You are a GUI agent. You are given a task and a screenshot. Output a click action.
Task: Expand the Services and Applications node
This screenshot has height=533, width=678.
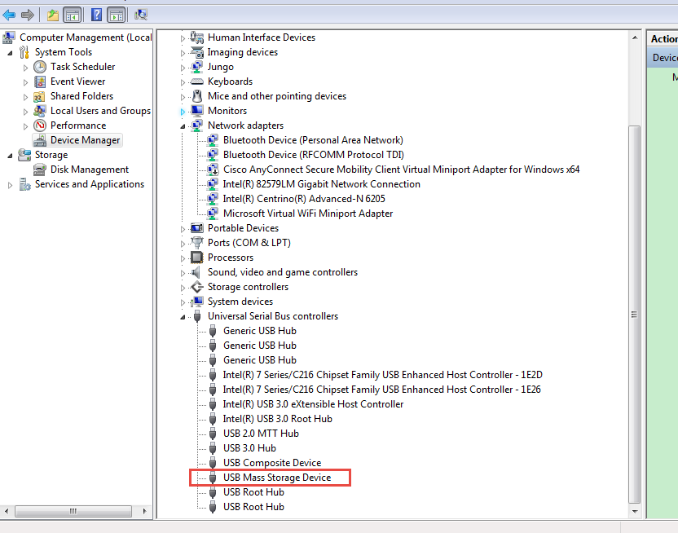(x=10, y=185)
